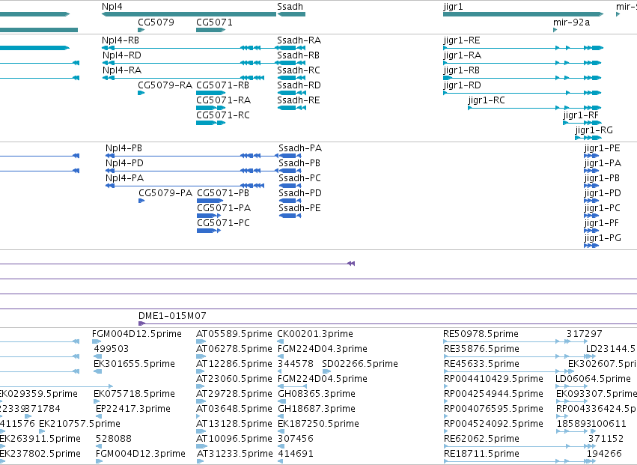Select the RE18711.5prime EST label
This screenshot has width=637, height=465.
(x=481, y=454)
